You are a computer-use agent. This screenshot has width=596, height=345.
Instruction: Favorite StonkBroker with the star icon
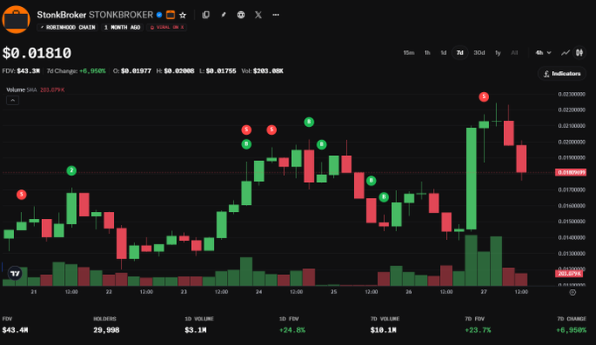pos(183,15)
